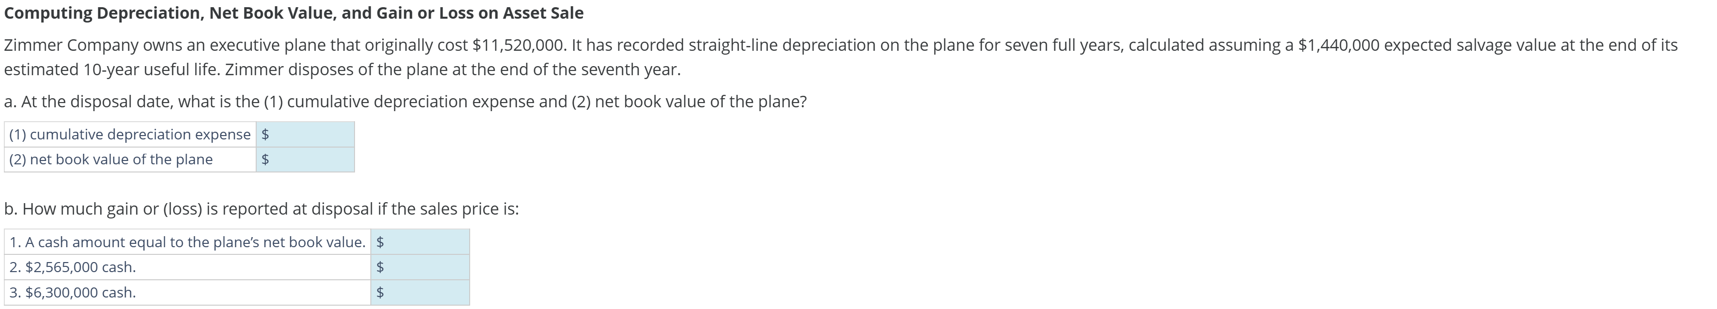Click the dollar sign in the first part b row

[379, 242]
